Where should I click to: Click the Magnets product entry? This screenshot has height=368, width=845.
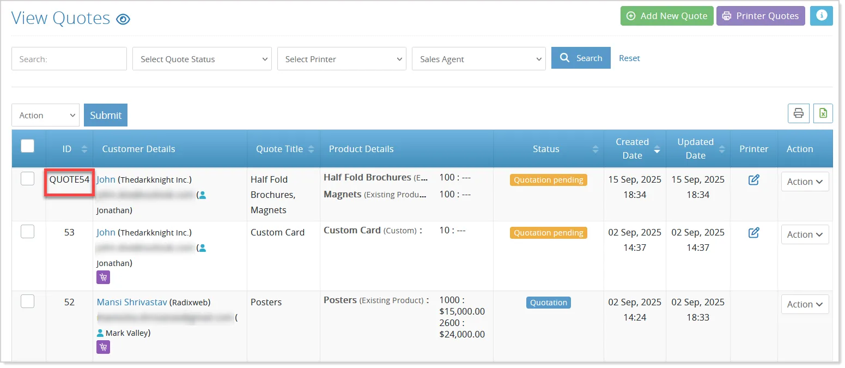click(343, 194)
